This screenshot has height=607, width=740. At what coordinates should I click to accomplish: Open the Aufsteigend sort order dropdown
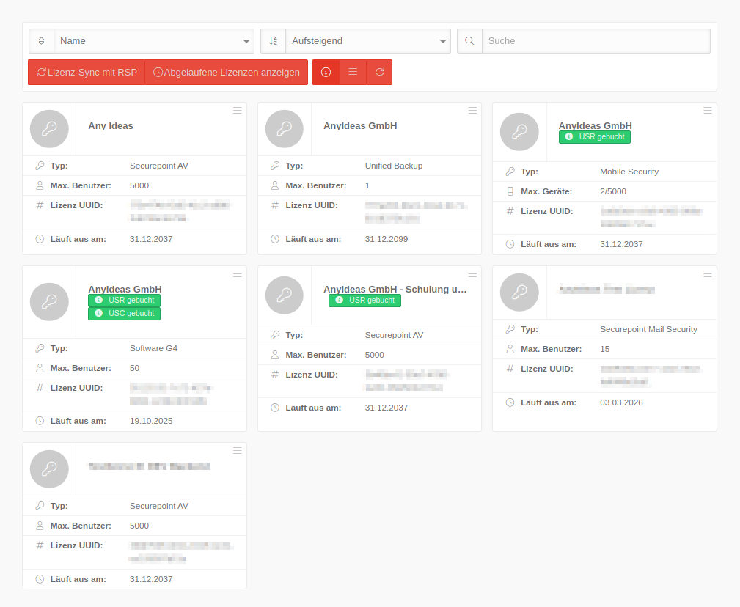coord(367,41)
